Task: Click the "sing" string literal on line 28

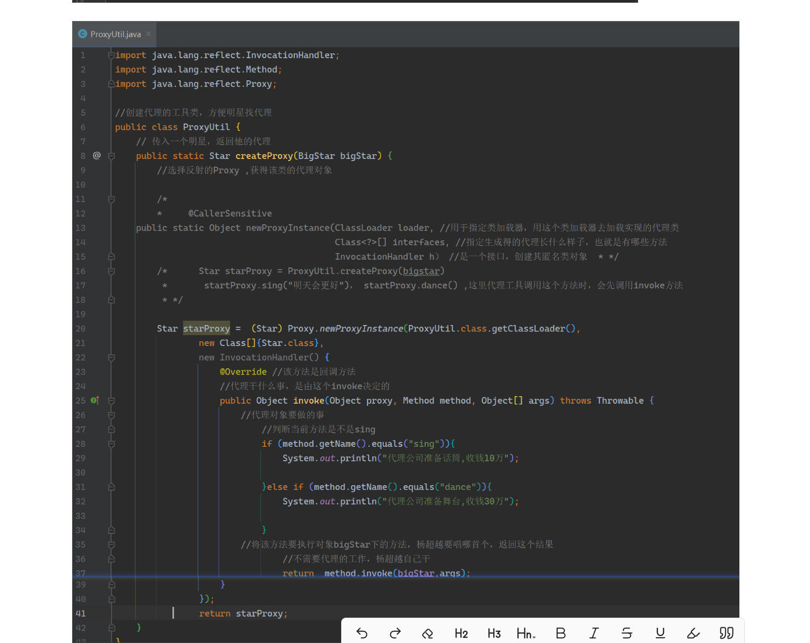Action: point(424,444)
